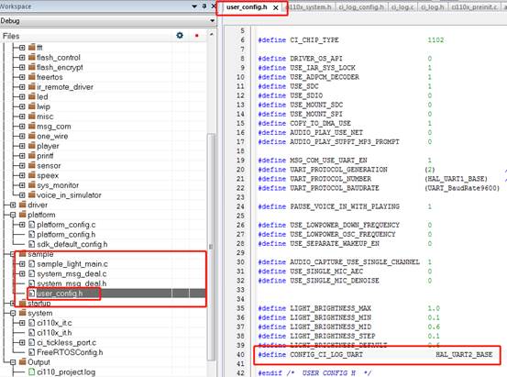This screenshot has width=507, height=377.
Task: Select the user_config.h tree entry
Action: pyautogui.click(x=60, y=294)
